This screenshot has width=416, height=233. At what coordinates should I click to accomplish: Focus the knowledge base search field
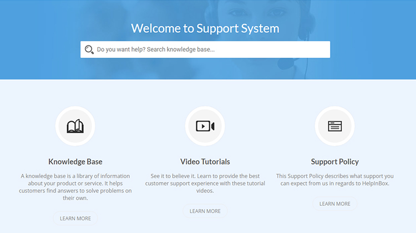[205, 49]
